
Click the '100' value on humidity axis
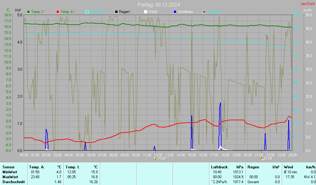[297, 15]
